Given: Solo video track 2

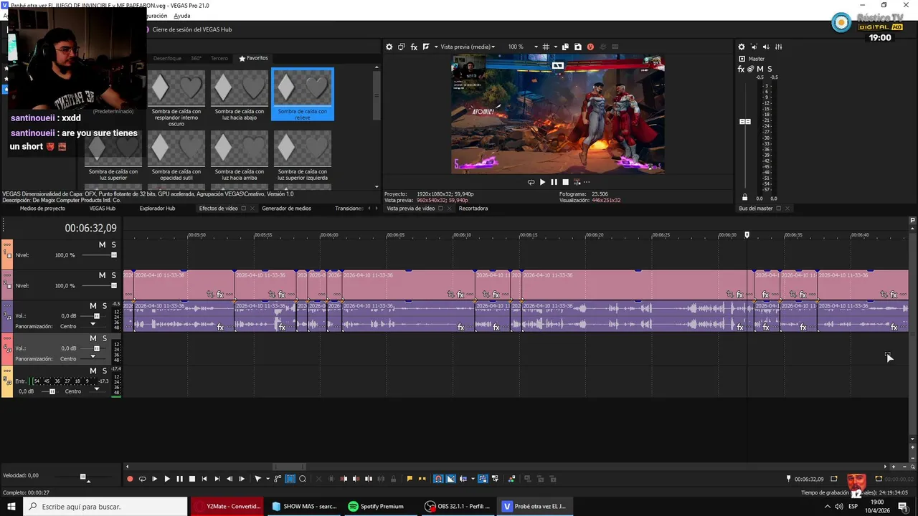Looking at the screenshot, I should pyautogui.click(x=113, y=276).
